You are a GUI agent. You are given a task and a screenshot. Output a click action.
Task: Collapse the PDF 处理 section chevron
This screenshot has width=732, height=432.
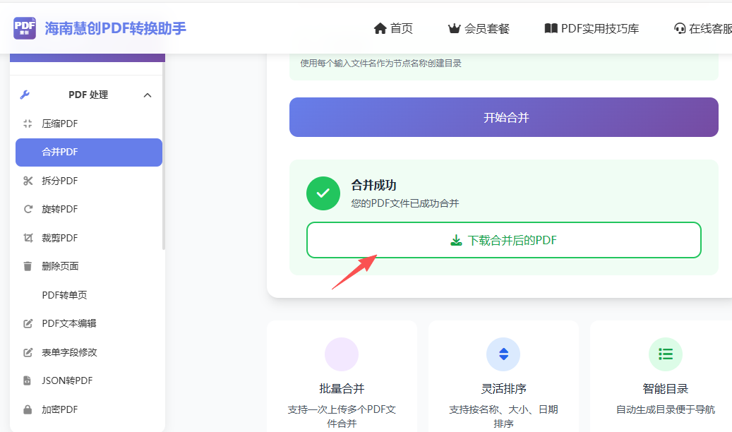click(148, 95)
